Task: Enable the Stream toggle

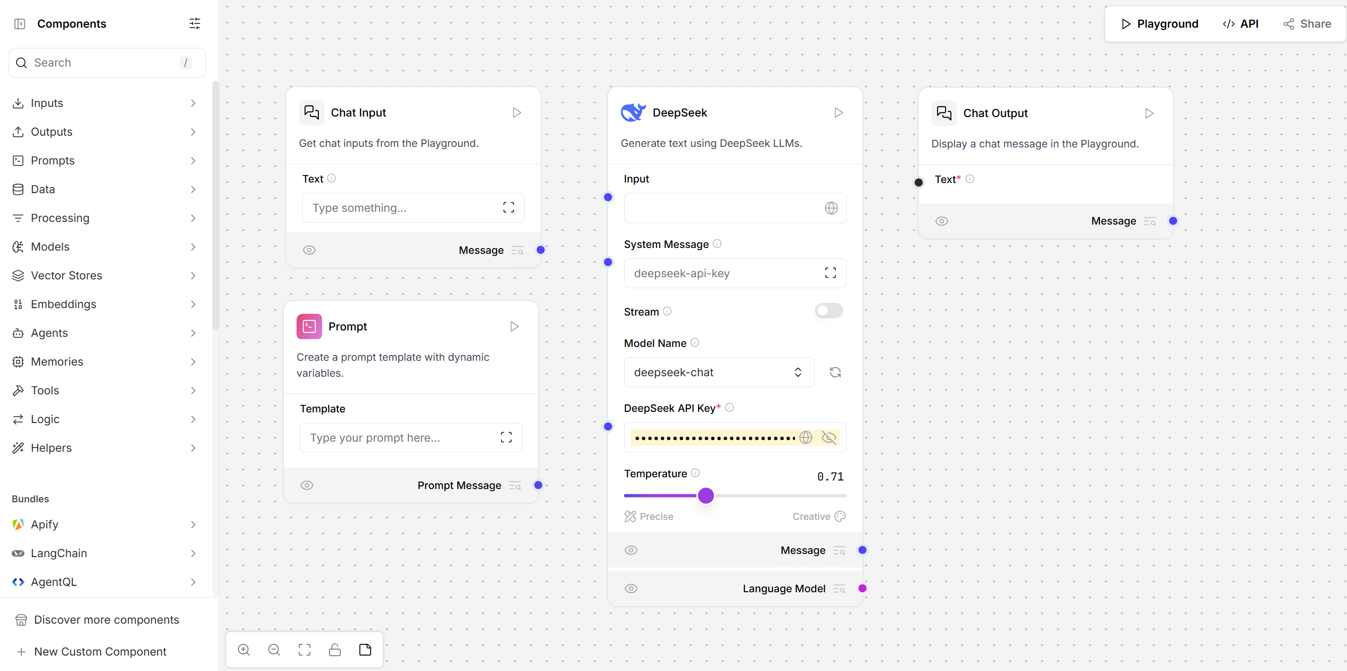Action: pos(828,311)
